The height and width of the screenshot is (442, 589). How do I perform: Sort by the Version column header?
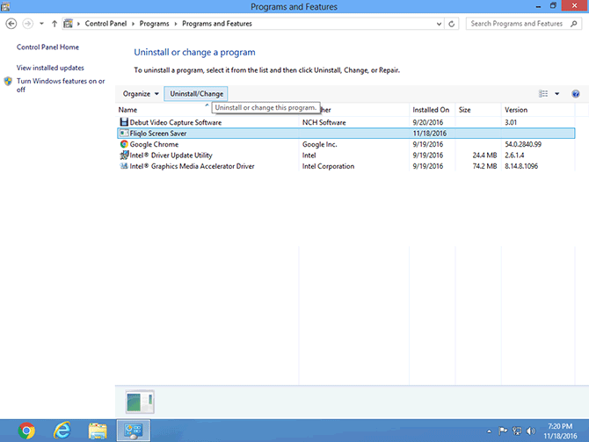tap(516, 110)
